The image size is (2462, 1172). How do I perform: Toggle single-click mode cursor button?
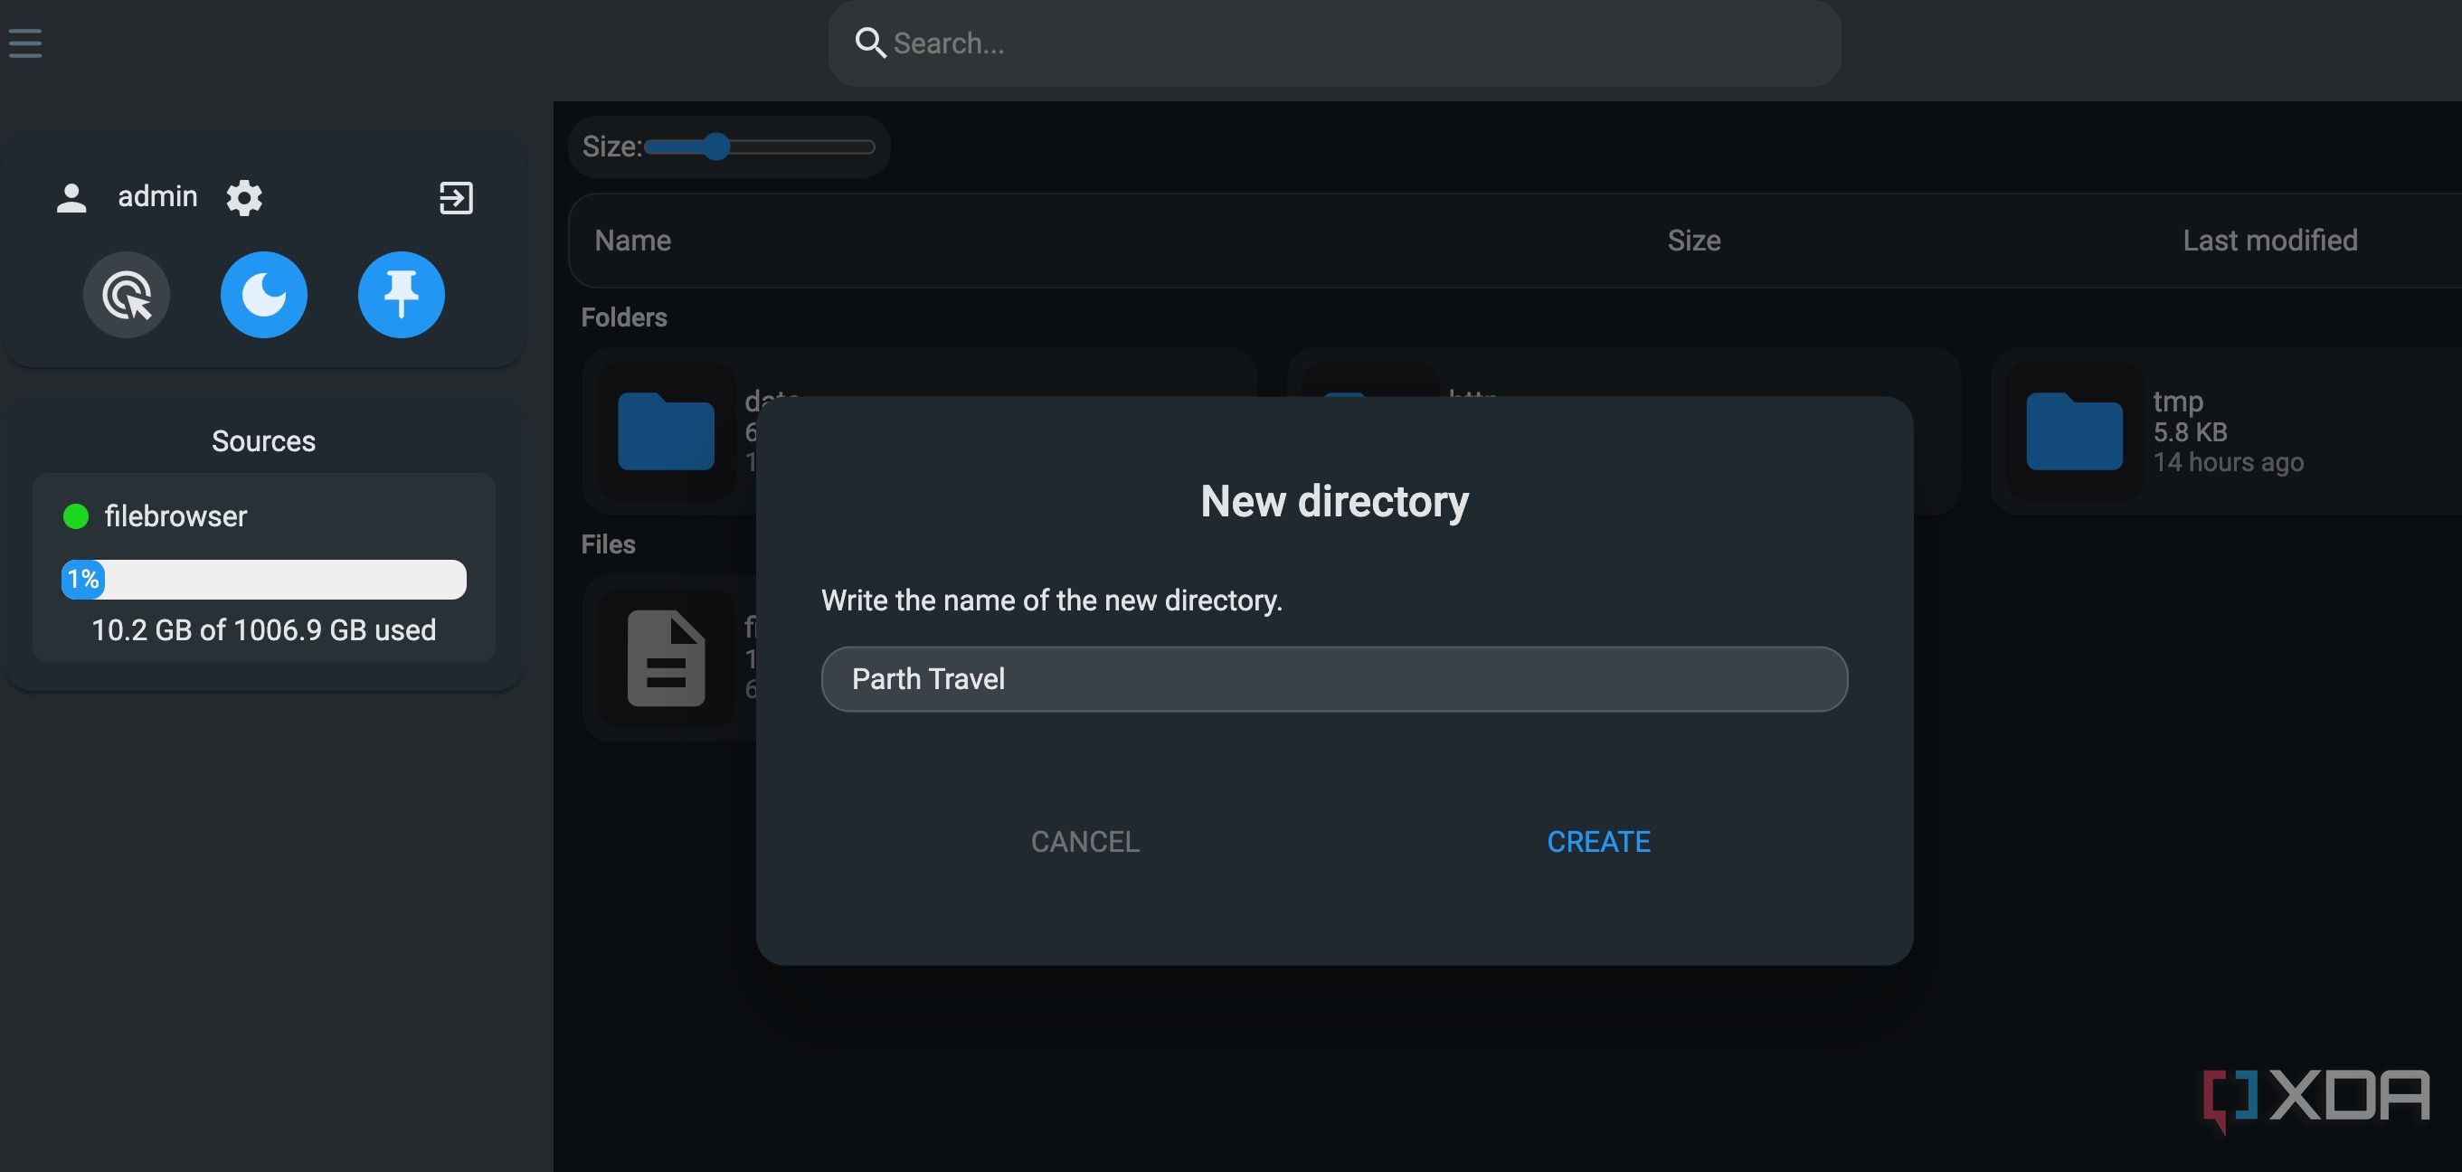click(x=126, y=295)
